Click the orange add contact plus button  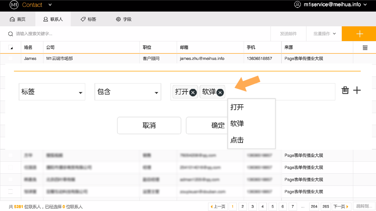[359, 34]
